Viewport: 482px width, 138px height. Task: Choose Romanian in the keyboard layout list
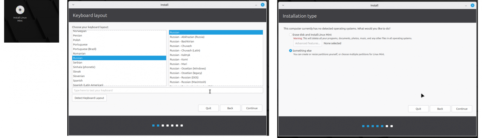tap(119, 53)
